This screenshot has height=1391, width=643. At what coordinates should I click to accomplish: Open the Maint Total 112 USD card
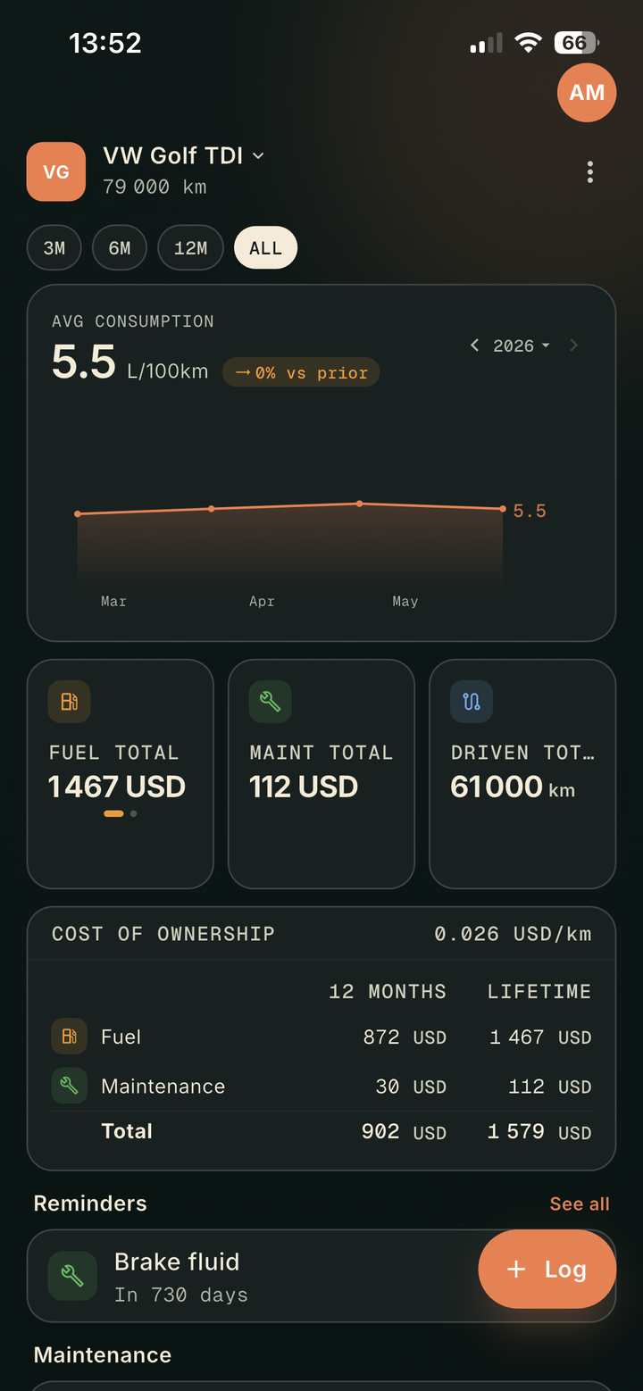pyautogui.click(x=321, y=774)
